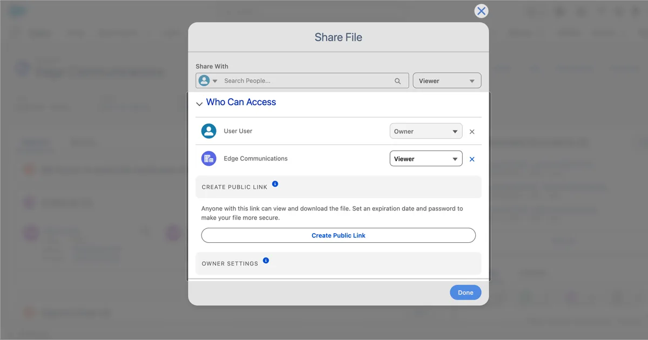The image size is (648, 340).
Task: Click the User User name text
Action: pyautogui.click(x=238, y=131)
